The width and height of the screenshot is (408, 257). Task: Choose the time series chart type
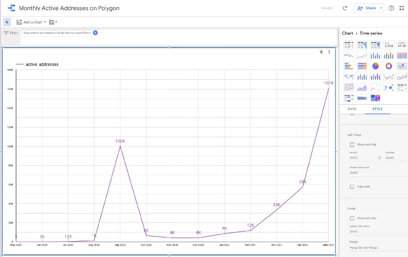349,56
